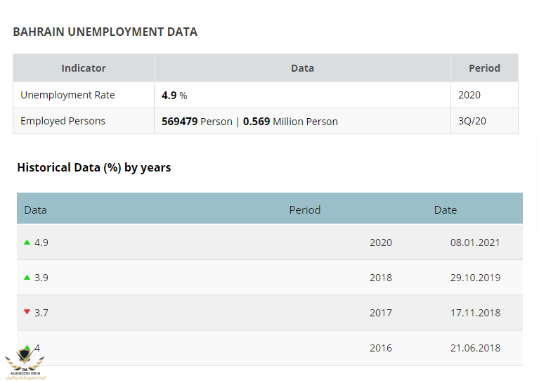Click the 29.10.2019 date cell
The width and height of the screenshot is (539, 381).
(475, 278)
